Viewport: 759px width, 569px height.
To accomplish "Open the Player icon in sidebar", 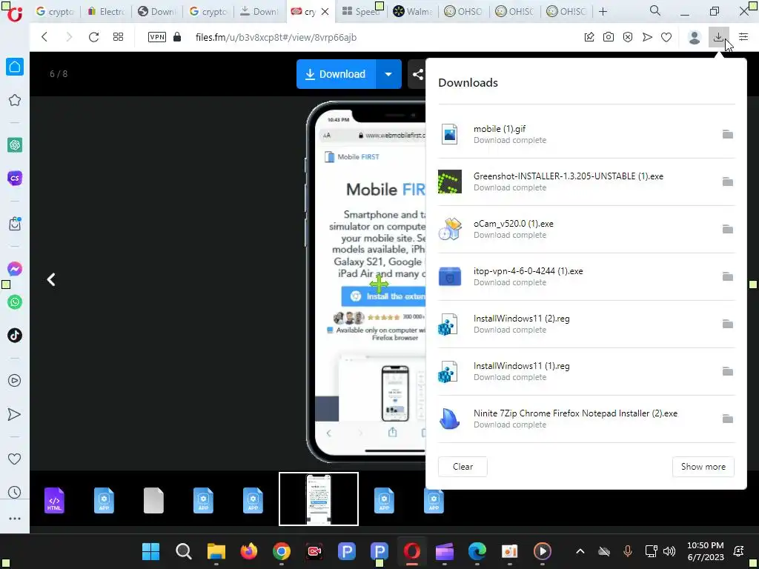I will pyautogui.click(x=15, y=381).
